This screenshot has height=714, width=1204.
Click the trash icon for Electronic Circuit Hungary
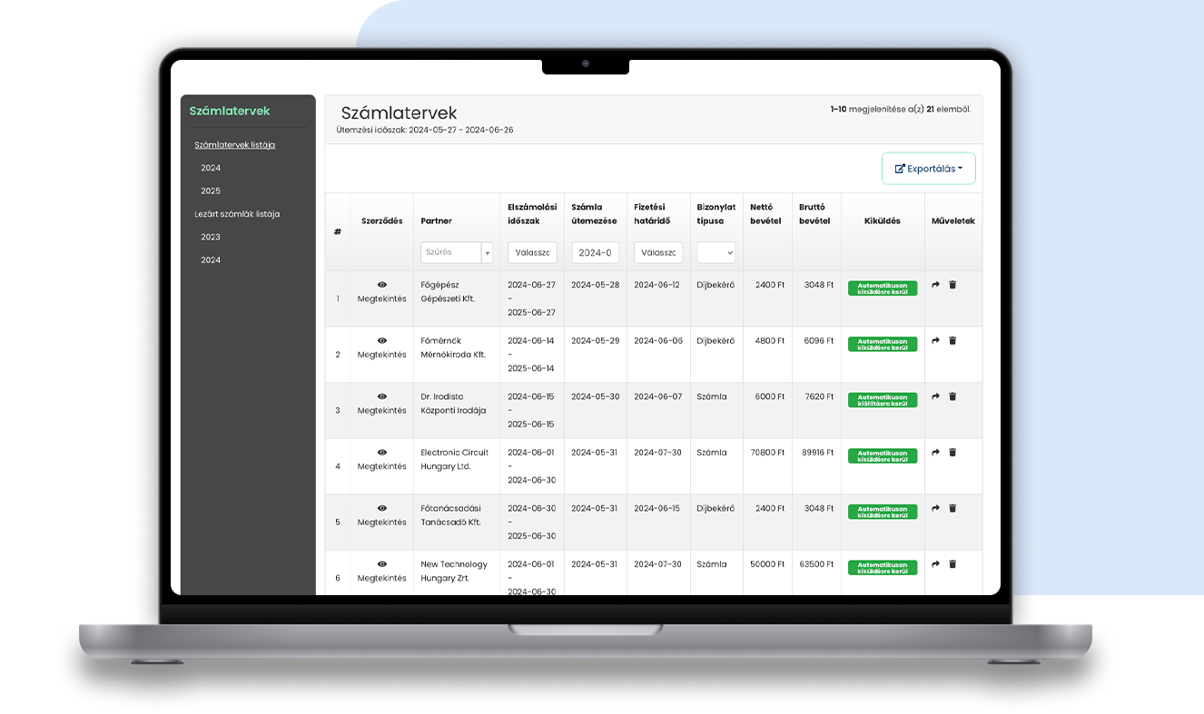click(952, 453)
